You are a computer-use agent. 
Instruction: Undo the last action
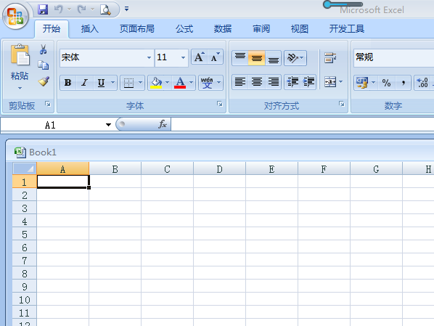point(58,9)
